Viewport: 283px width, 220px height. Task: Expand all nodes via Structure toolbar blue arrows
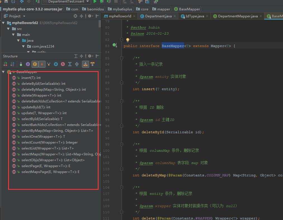pyautogui.click(x=70, y=64)
